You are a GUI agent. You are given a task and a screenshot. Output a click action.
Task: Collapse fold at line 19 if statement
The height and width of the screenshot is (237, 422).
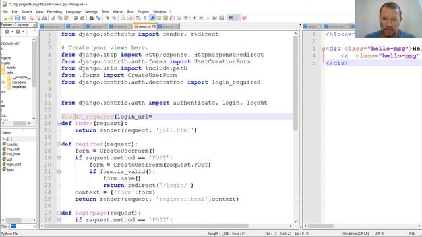click(x=59, y=158)
